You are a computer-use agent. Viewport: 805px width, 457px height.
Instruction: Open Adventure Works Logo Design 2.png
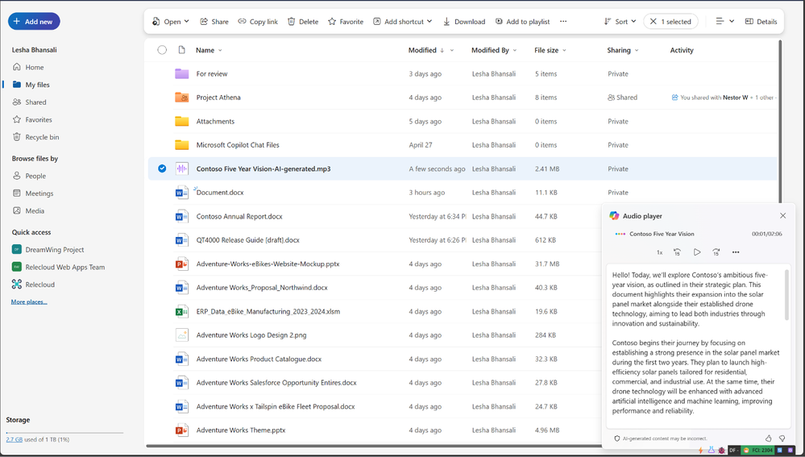point(251,335)
